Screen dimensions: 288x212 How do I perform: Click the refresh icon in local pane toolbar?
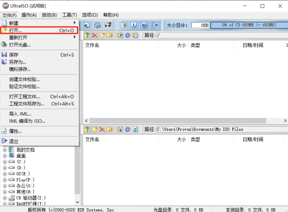pos(135,130)
